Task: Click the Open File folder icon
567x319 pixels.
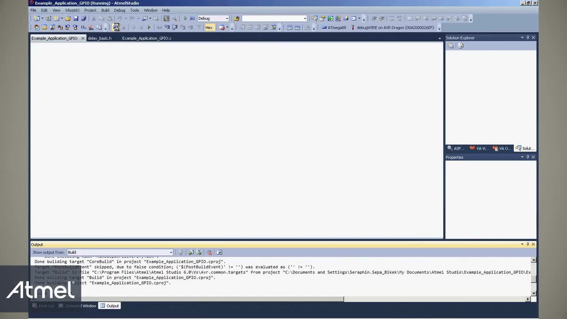Action: pos(68,19)
